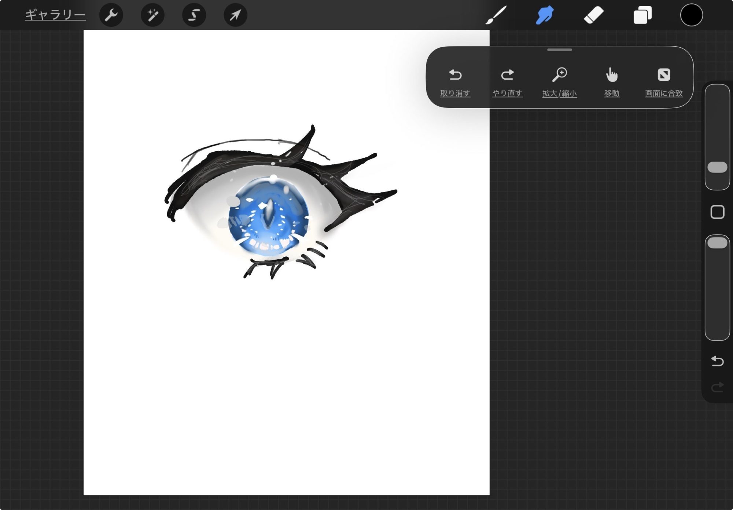Return to ギャラリー gallery
The height and width of the screenshot is (510, 733).
pos(55,15)
